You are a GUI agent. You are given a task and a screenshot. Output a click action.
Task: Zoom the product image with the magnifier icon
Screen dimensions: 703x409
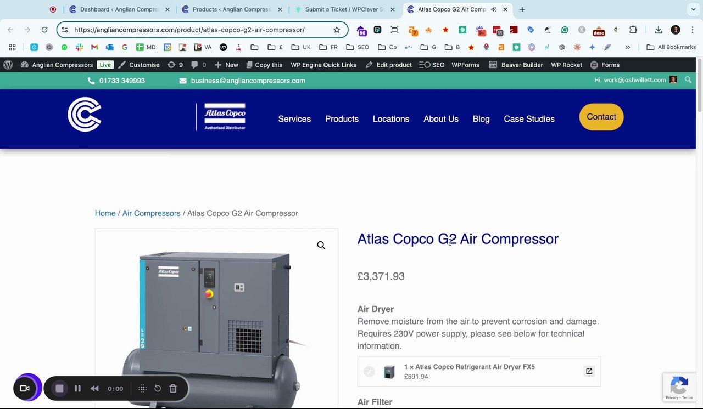[x=321, y=245]
